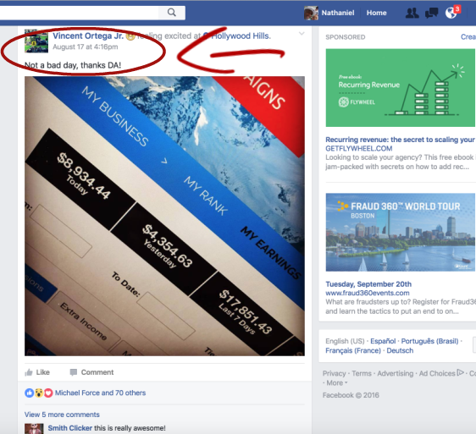Open the More footer dropdown
This screenshot has height=434, width=476.
336,382
